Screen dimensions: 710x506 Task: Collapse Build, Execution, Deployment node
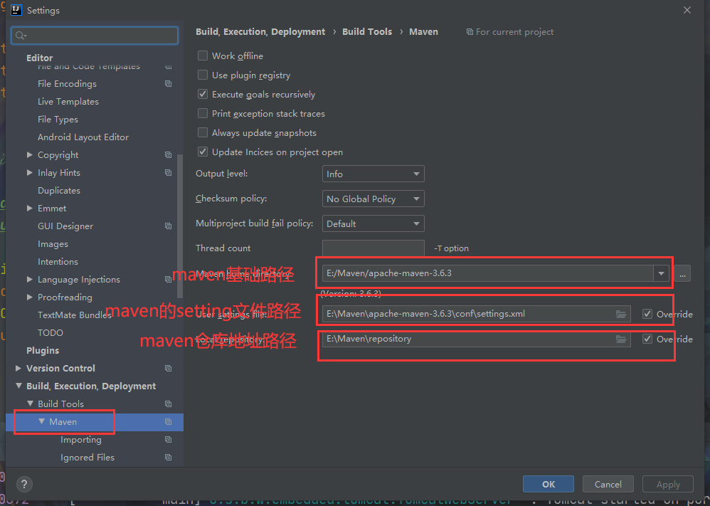point(18,386)
